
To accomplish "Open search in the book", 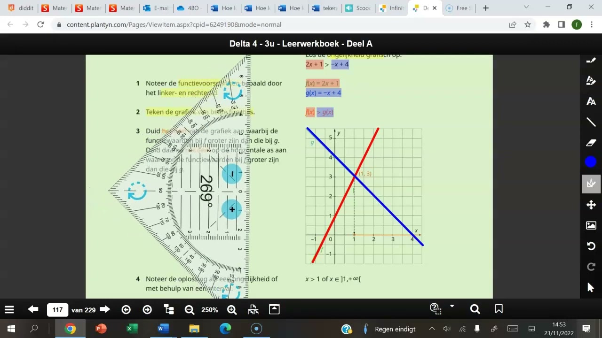I will (475, 309).
